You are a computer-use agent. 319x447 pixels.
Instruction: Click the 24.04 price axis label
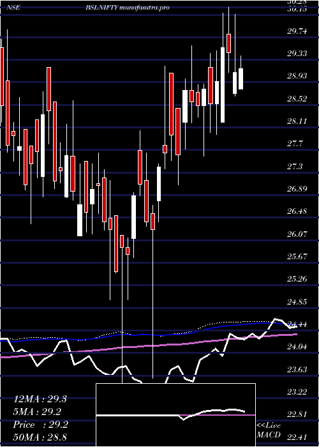[x=297, y=347]
